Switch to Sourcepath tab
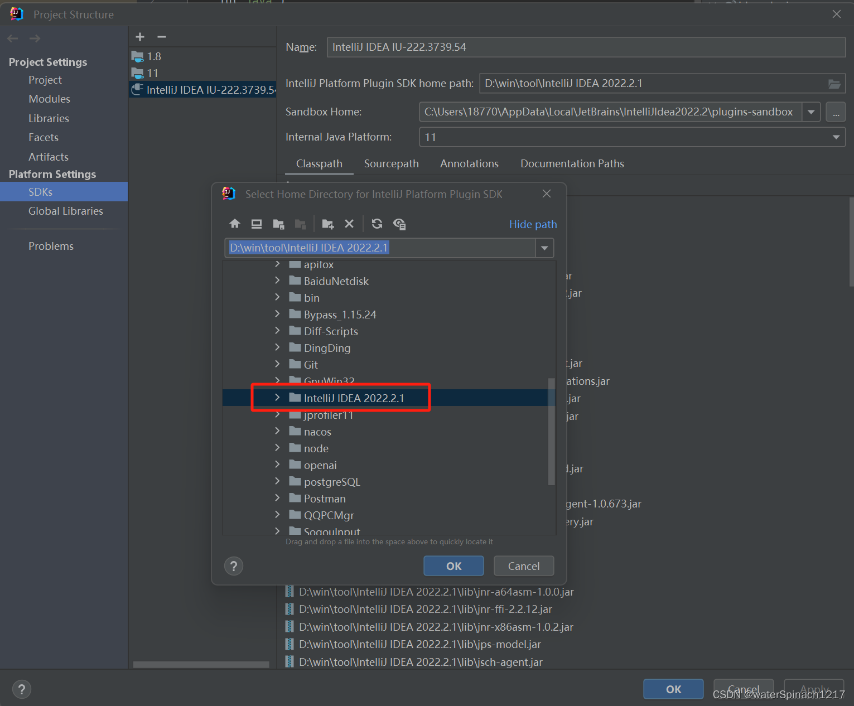This screenshot has height=706, width=854. tap(391, 164)
